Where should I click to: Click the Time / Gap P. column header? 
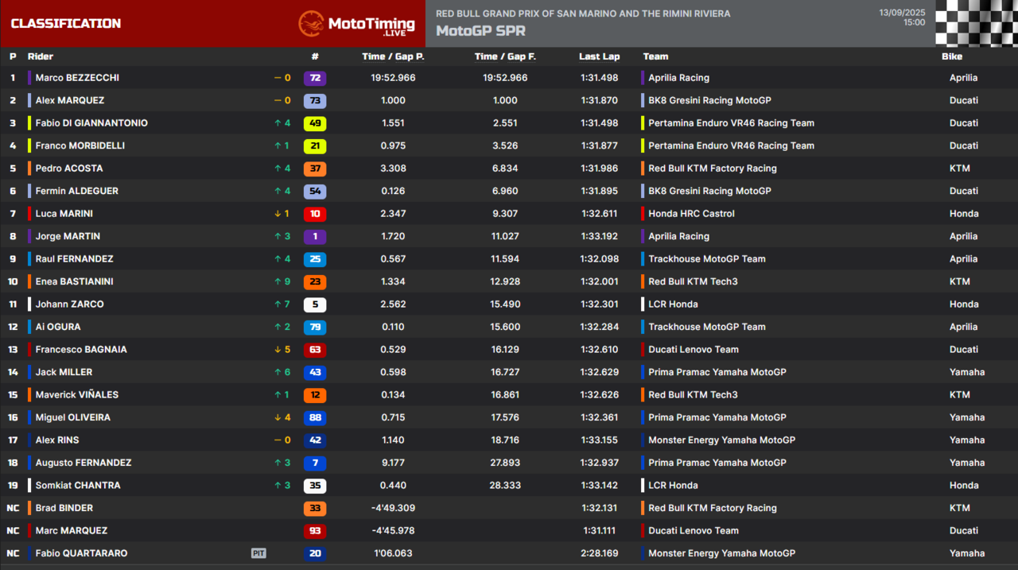click(x=393, y=56)
